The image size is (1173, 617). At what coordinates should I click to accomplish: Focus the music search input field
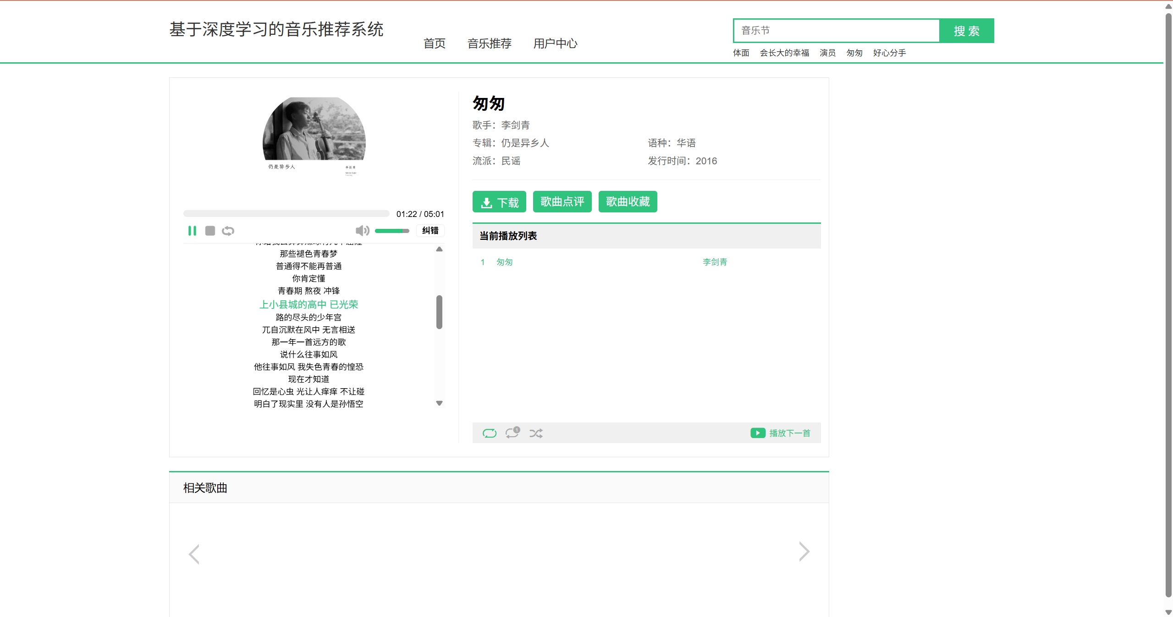point(836,31)
